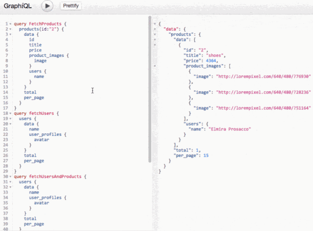Click the image URL ending in 51164
The height and width of the screenshot is (231, 313).
click(x=264, y=108)
